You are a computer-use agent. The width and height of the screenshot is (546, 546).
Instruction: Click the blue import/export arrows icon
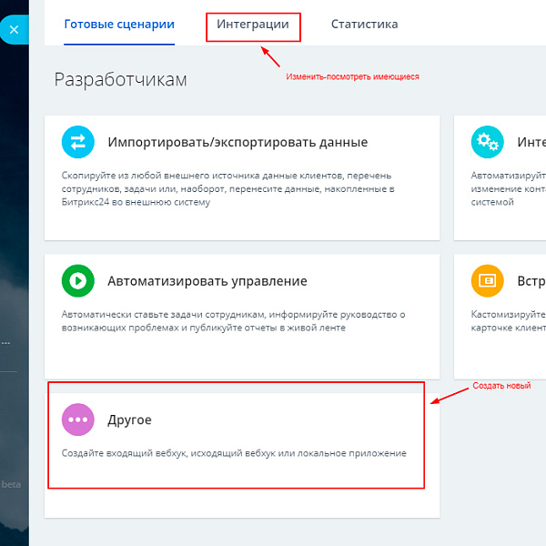77,142
